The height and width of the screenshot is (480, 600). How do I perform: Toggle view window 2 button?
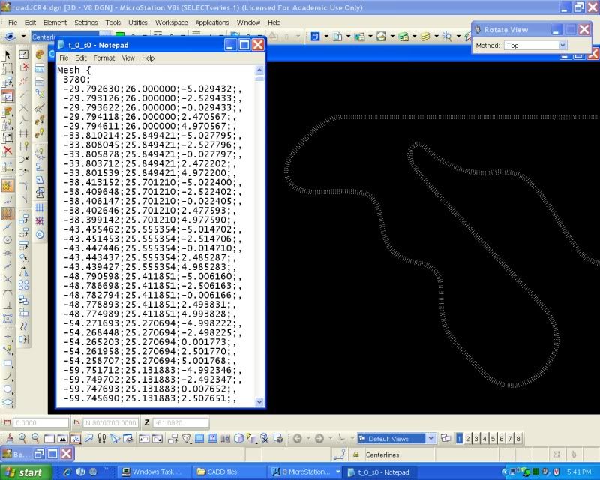(468, 438)
